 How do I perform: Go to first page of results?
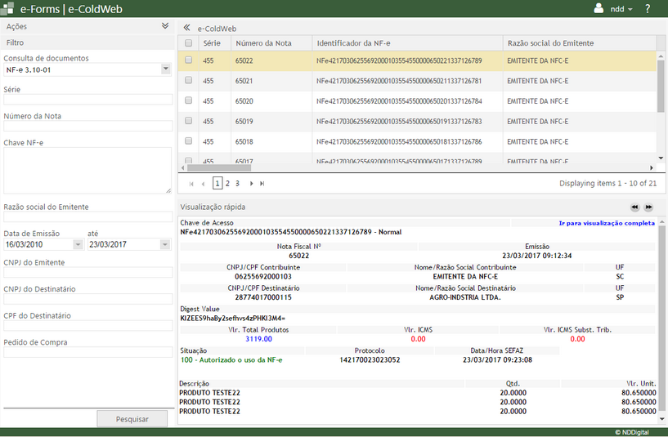[x=191, y=184]
